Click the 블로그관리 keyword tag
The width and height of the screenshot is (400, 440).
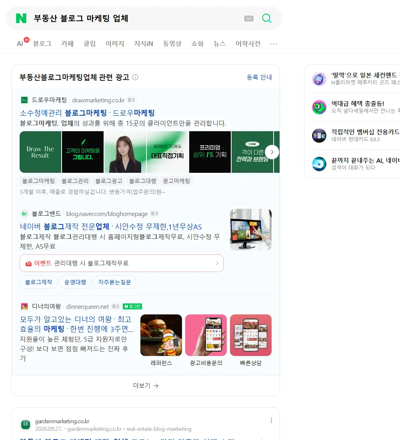75,181
